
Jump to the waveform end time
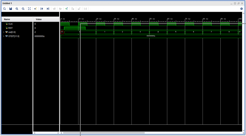click(x=48, y=9)
